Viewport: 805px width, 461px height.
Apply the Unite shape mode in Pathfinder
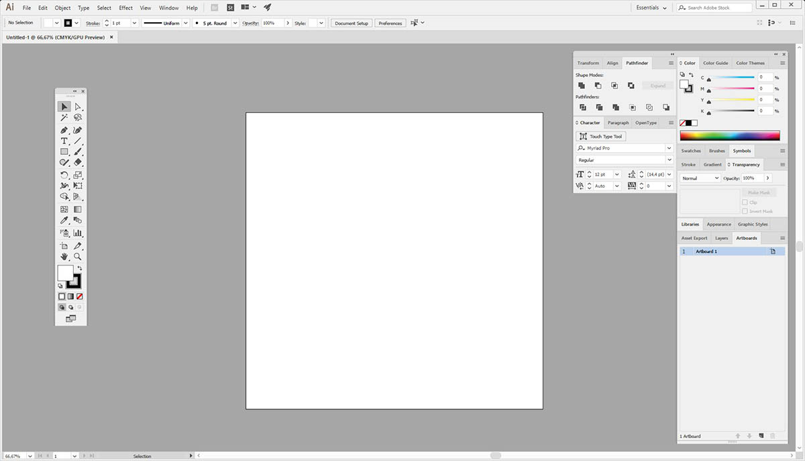point(582,85)
